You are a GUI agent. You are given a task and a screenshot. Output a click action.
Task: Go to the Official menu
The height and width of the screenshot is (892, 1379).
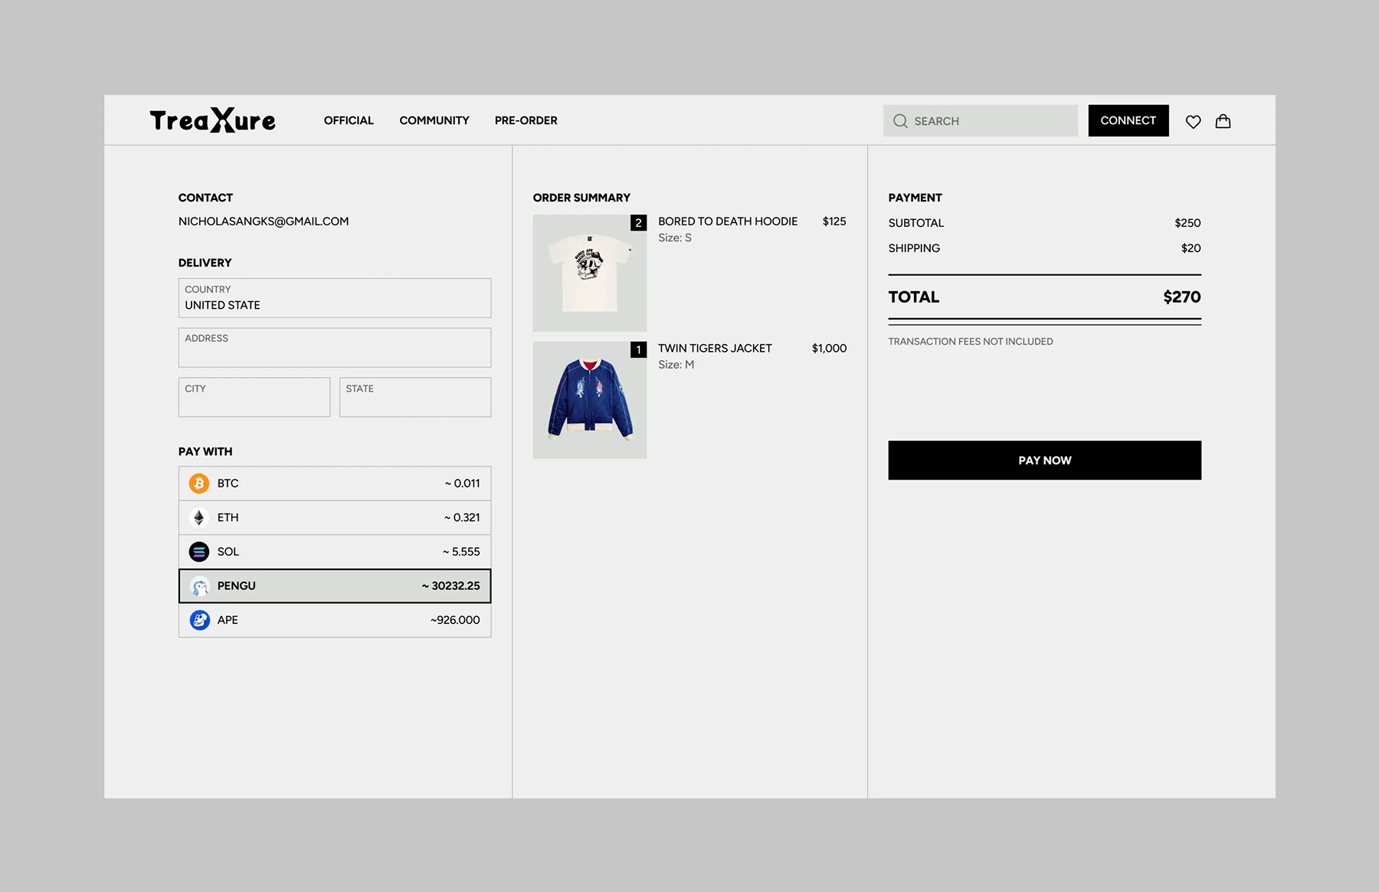349,120
